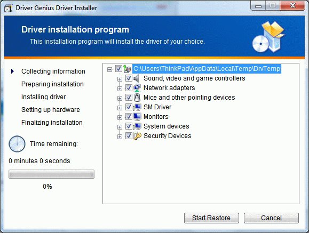Select Mice and other pointing devices label
Screen dimensions: 309x233
point(189,98)
